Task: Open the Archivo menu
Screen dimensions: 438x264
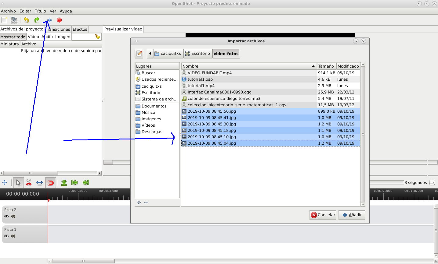Action: click(x=8, y=11)
